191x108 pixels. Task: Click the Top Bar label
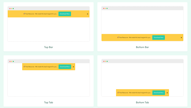(49, 47)
